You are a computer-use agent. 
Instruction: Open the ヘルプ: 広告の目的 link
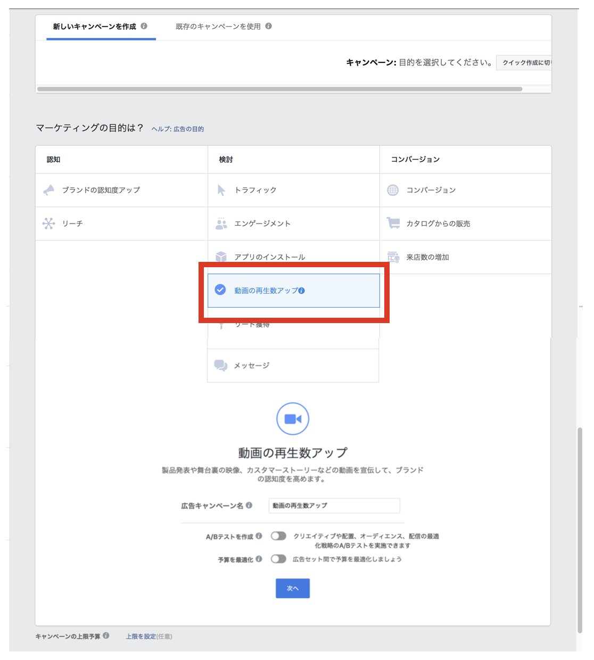click(178, 129)
